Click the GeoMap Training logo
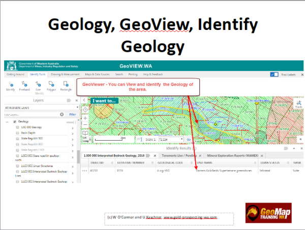Screen dimensions: 305x230 click(x=268, y=213)
